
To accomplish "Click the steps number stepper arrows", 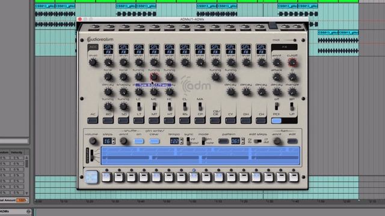I will pyautogui.click(x=114, y=141).
